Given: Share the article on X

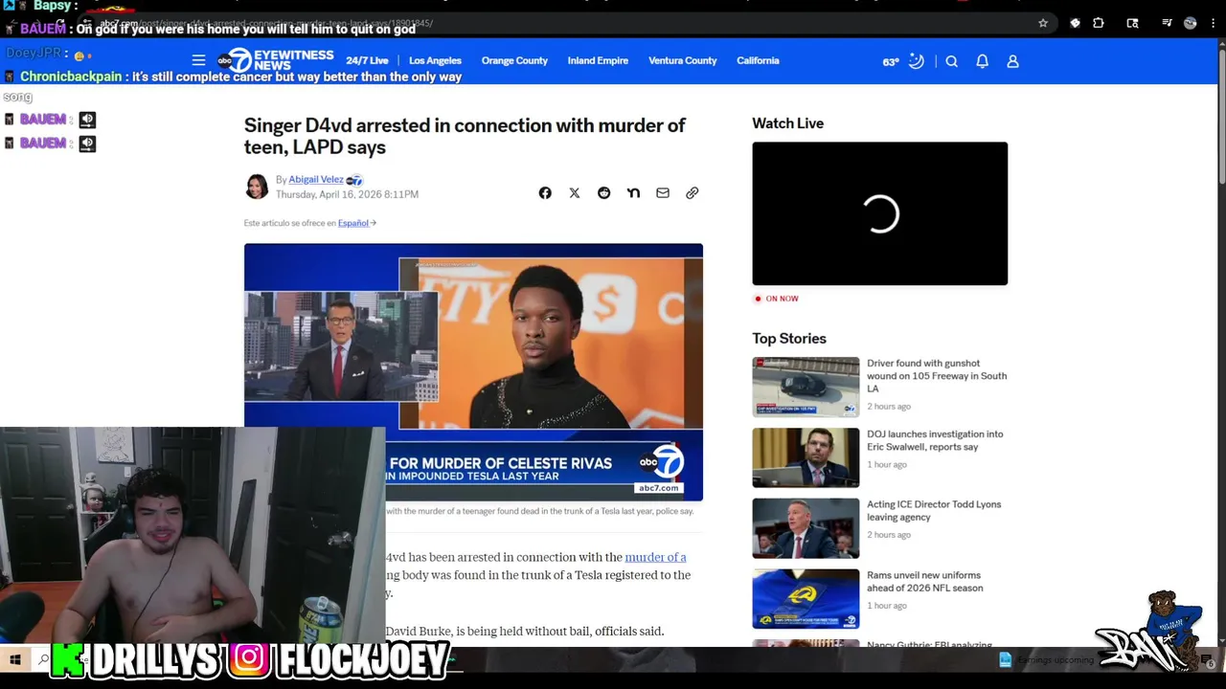Looking at the screenshot, I should [x=575, y=193].
